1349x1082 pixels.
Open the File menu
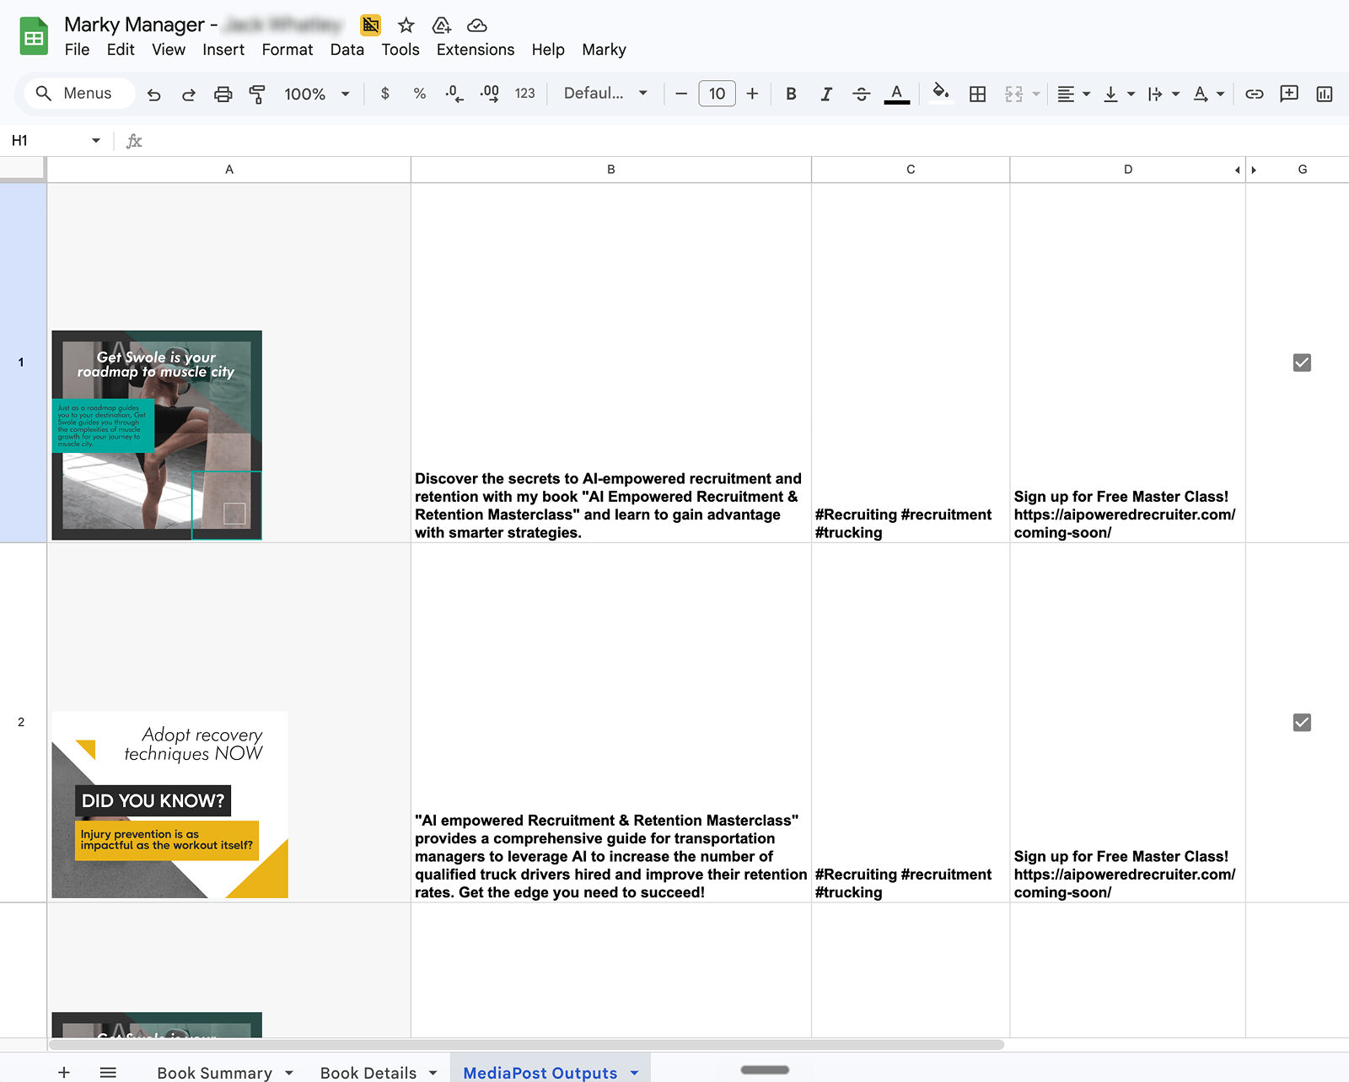[x=77, y=50]
